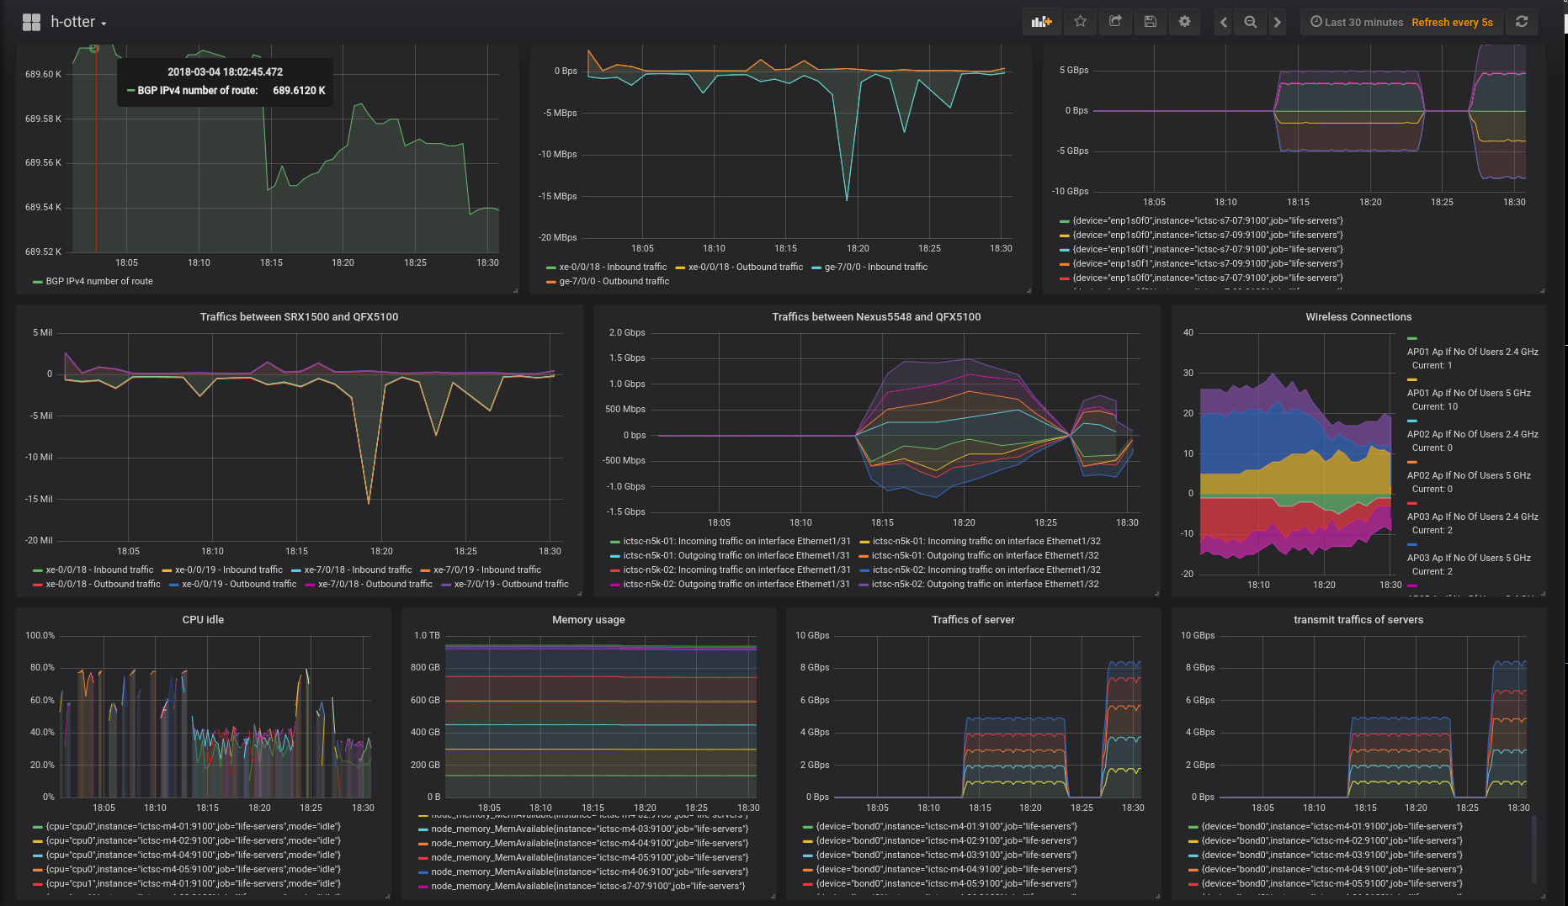Open dashboard settings via the gear icon

1184,22
